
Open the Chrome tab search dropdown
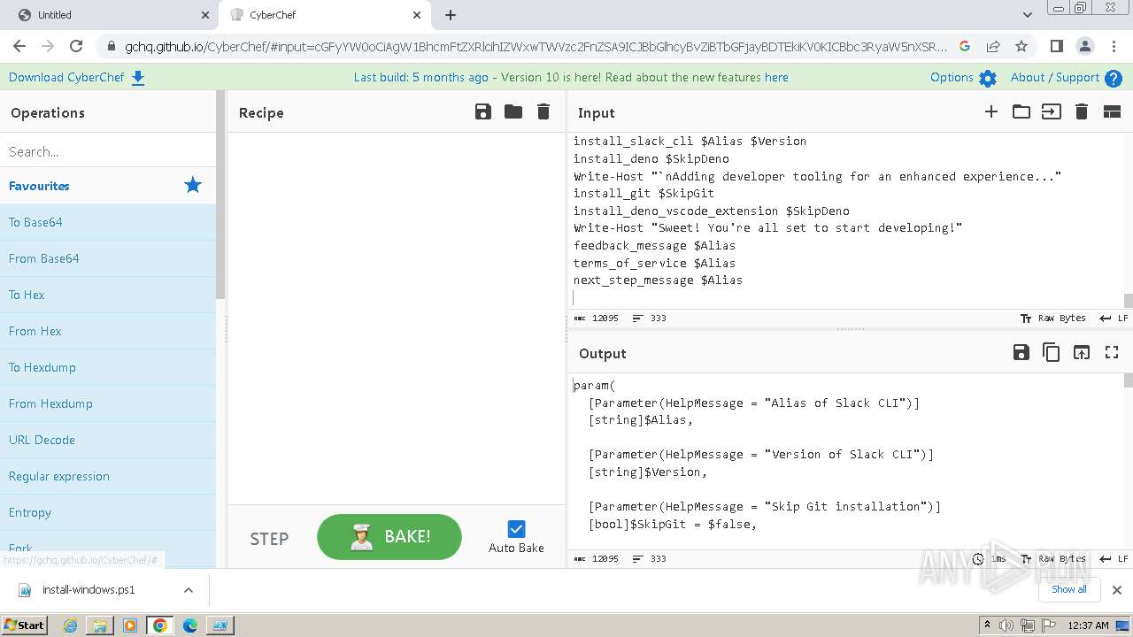click(1028, 15)
